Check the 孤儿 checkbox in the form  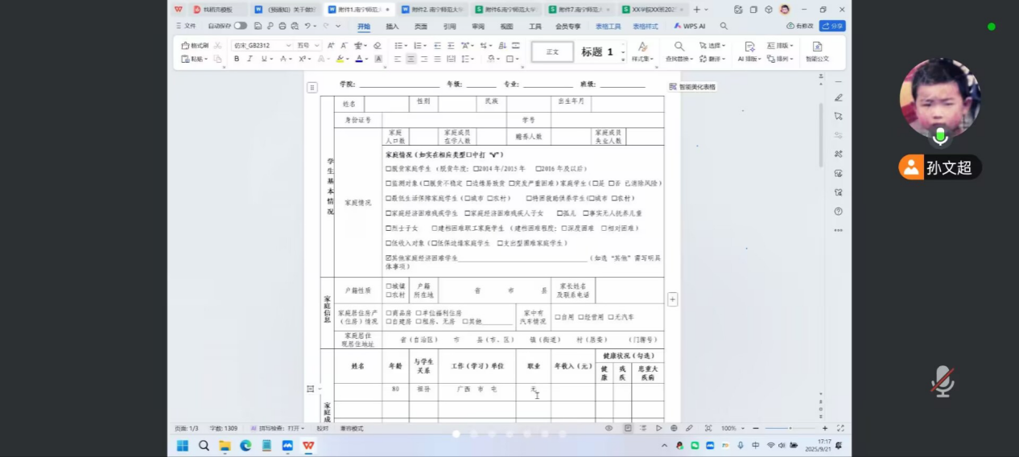[x=558, y=213]
